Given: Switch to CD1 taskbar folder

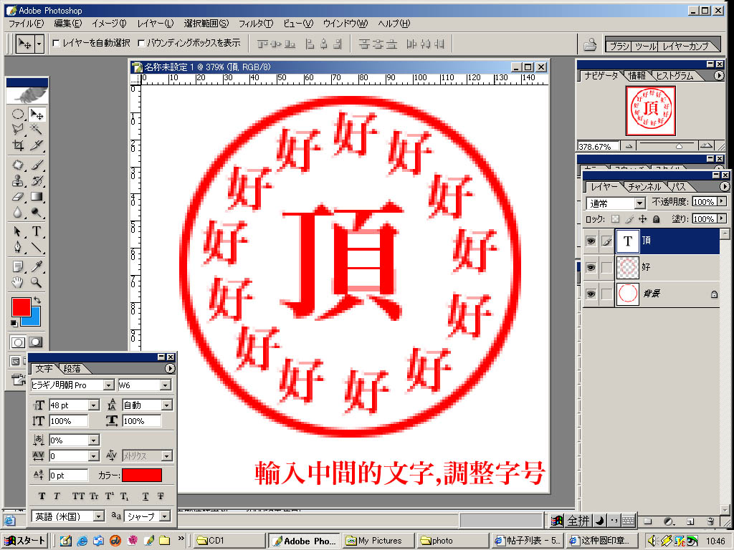Looking at the screenshot, I should click(229, 541).
